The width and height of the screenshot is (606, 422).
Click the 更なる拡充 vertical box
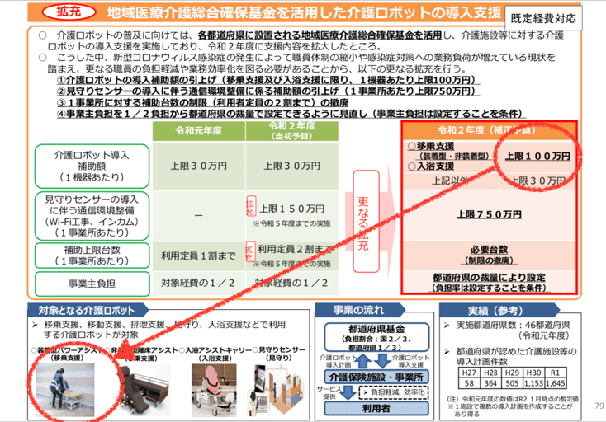(x=366, y=221)
